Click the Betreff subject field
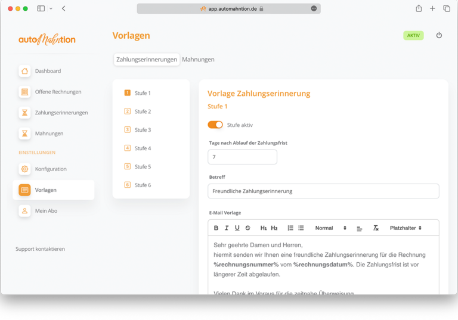 [x=323, y=191]
